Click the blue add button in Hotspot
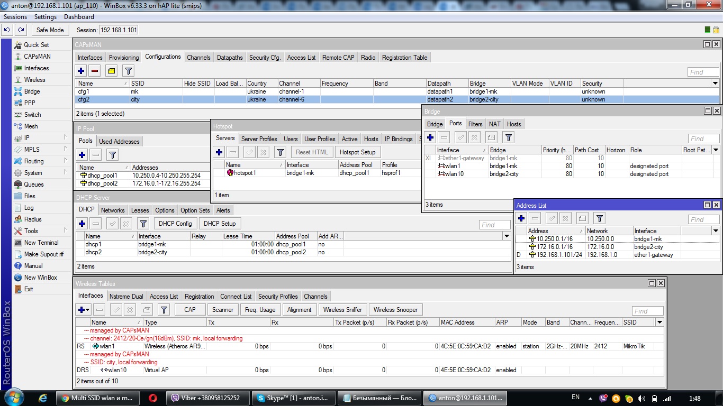This screenshot has height=406, width=723. 219,152
